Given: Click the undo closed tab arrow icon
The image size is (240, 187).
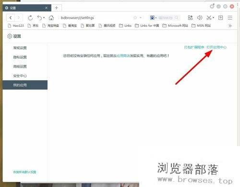Looking at the screenshot, I should (x=39, y=18).
